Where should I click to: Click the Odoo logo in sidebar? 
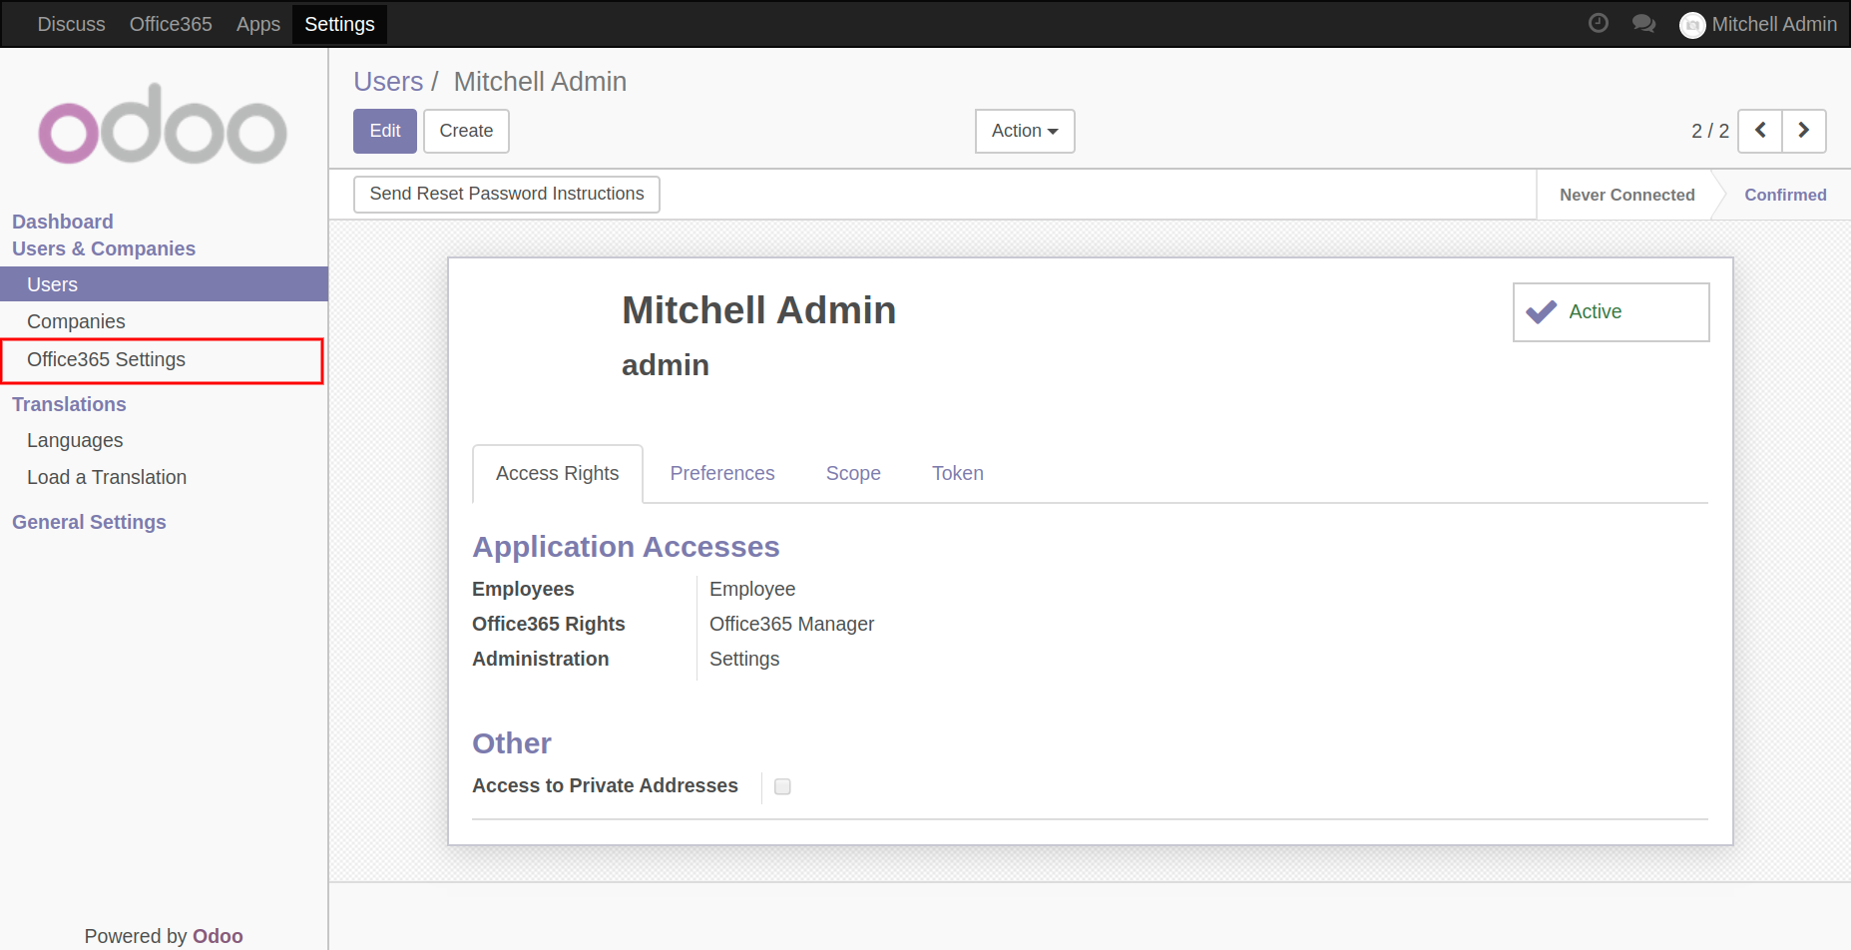point(163,125)
